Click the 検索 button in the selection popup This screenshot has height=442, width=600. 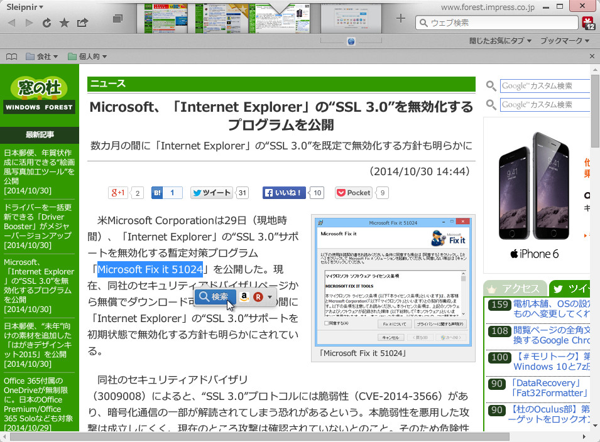215,298
